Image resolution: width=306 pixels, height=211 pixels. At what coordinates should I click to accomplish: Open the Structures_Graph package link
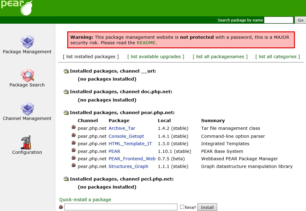[x=128, y=166]
